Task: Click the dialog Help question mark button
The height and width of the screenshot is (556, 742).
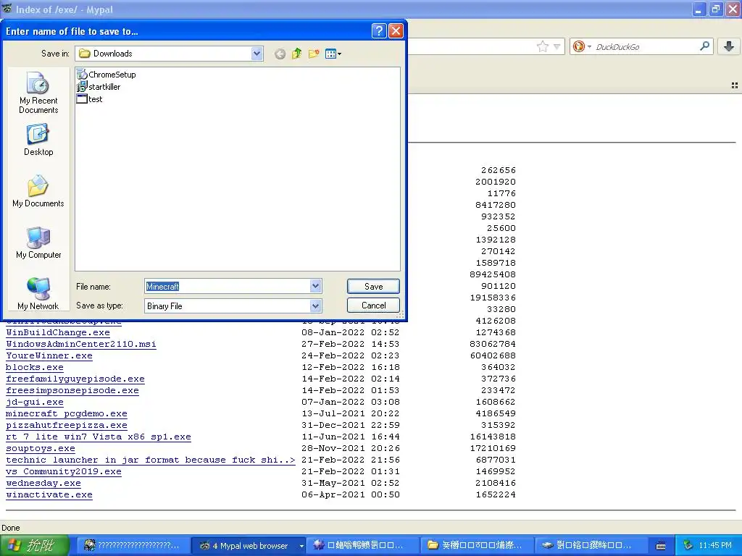Action: [379, 31]
